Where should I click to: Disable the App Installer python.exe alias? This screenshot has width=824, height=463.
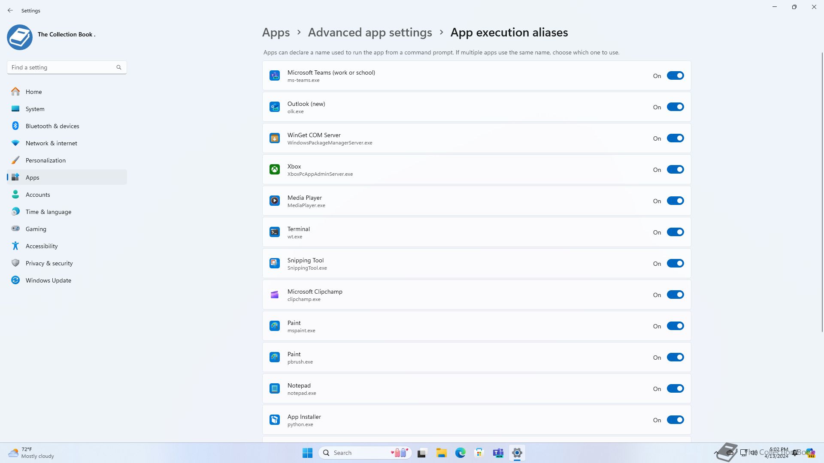675,420
